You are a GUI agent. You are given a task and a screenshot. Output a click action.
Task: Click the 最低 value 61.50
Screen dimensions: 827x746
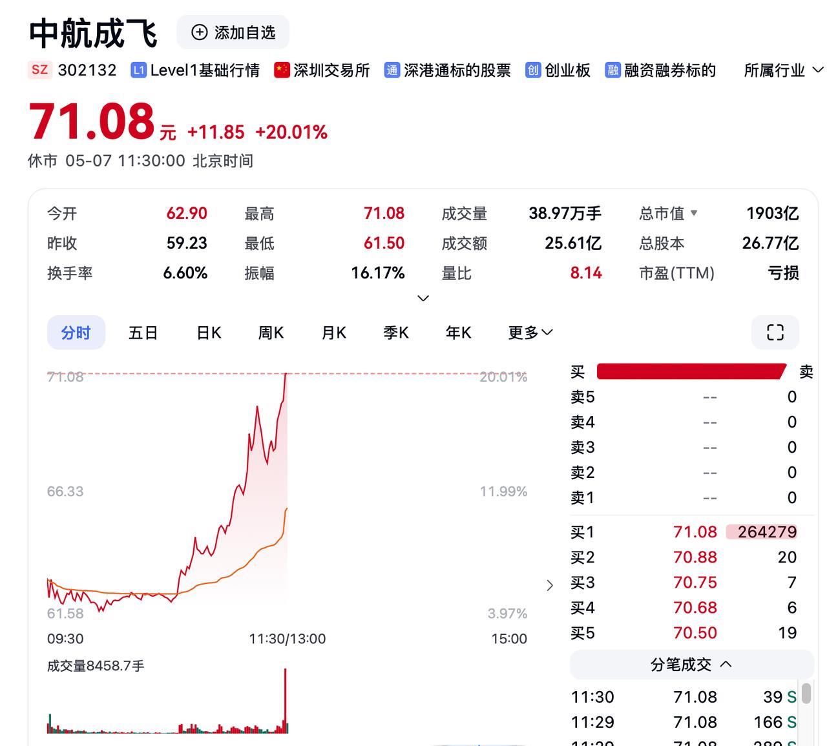(x=384, y=243)
